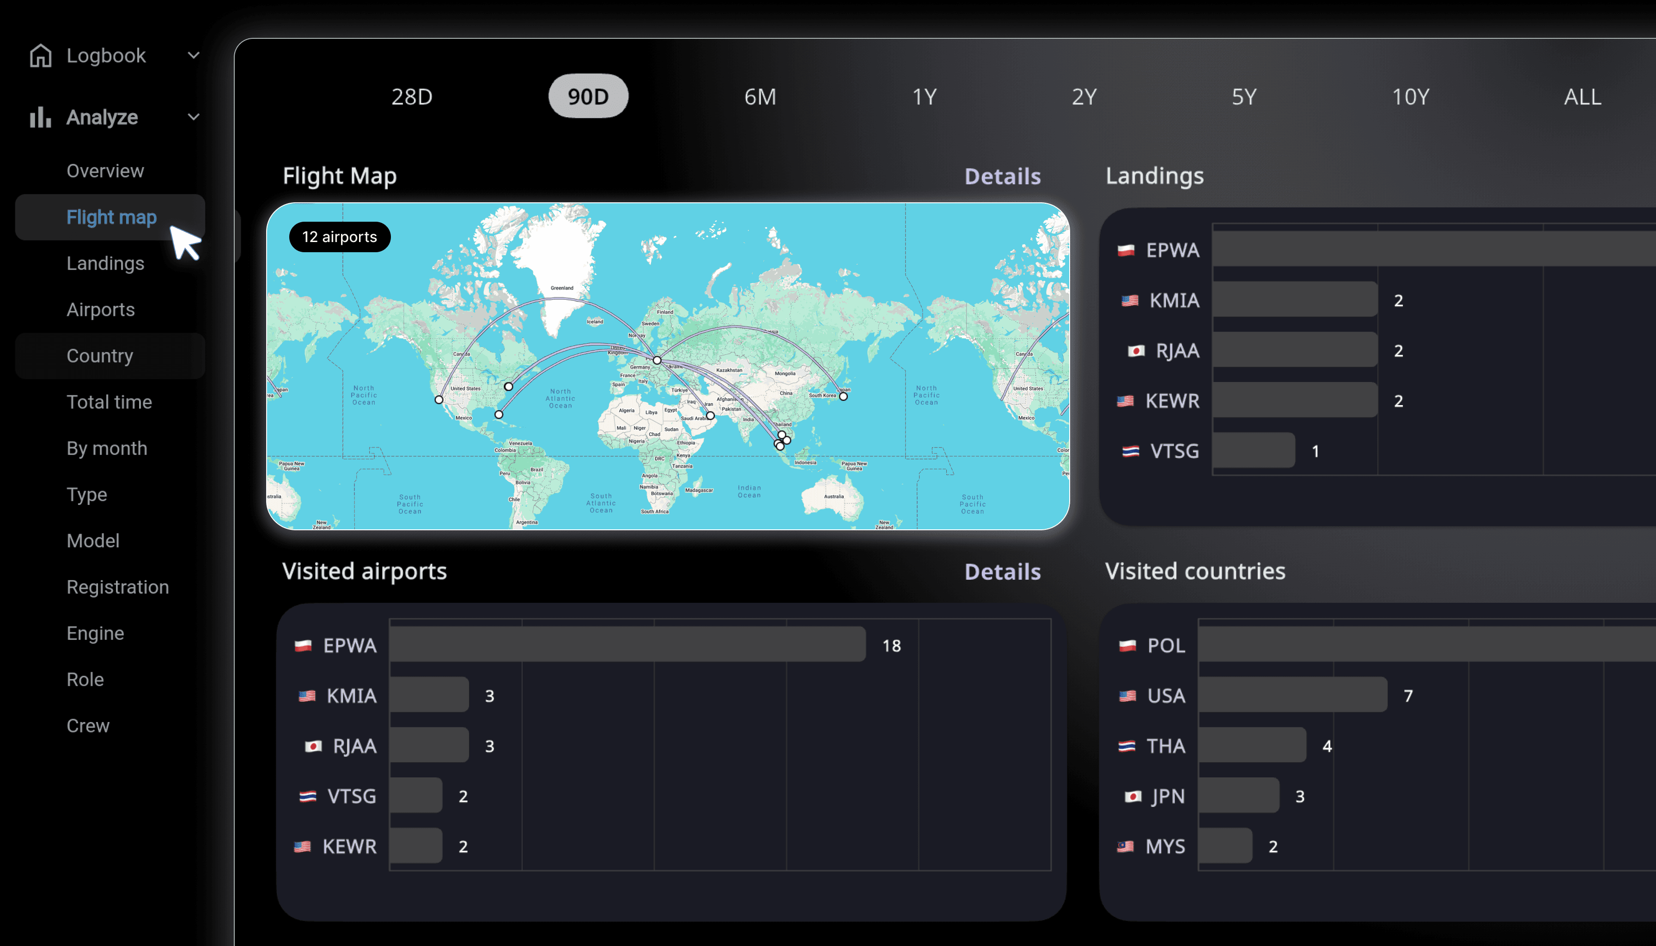Expand the Logbook chevron
The width and height of the screenshot is (1656, 946).
pyautogui.click(x=193, y=56)
